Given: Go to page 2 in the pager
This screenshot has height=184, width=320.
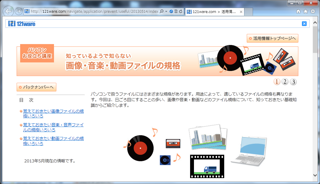Looking at the screenshot, I should point(285,82).
